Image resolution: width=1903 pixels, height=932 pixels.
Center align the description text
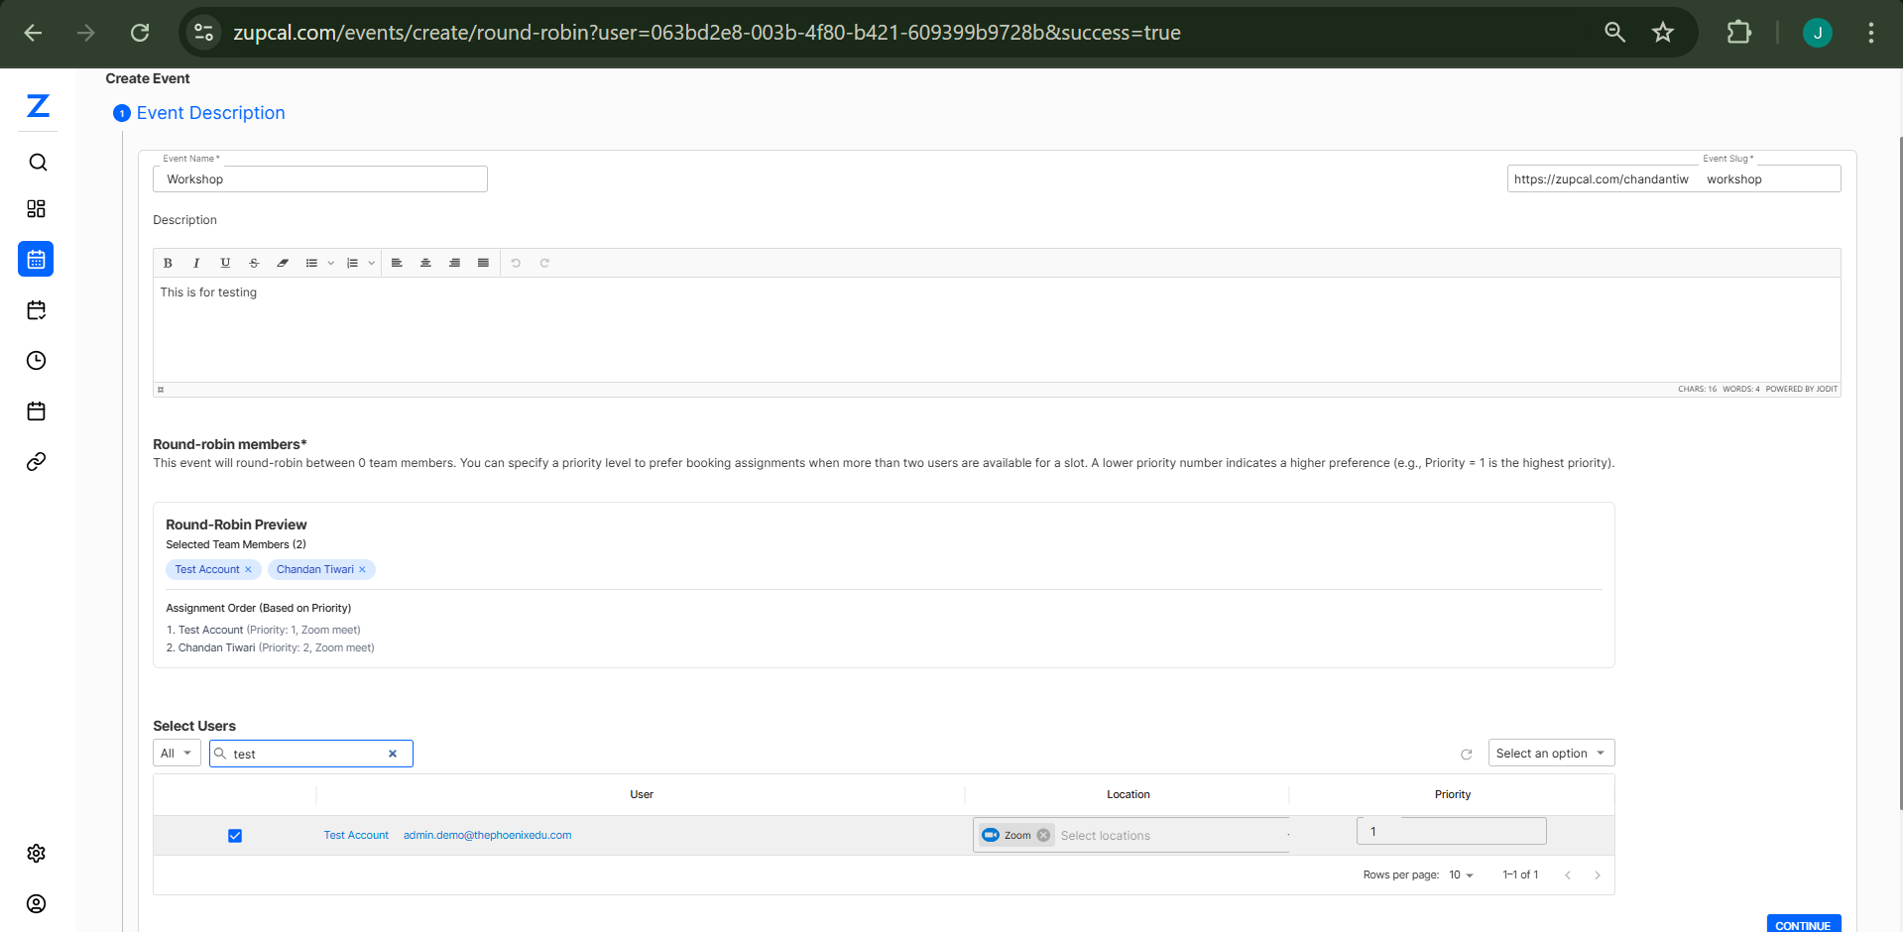pyautogui.click(x=425, y=263)
